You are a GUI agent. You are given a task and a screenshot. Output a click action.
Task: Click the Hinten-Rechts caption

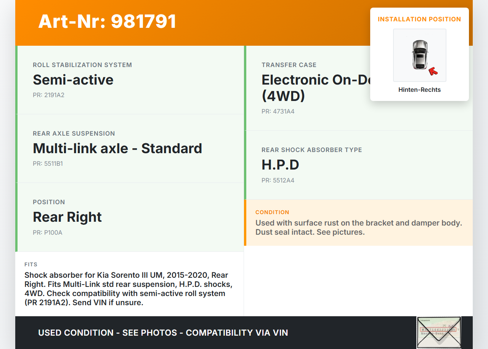point(419,90)
